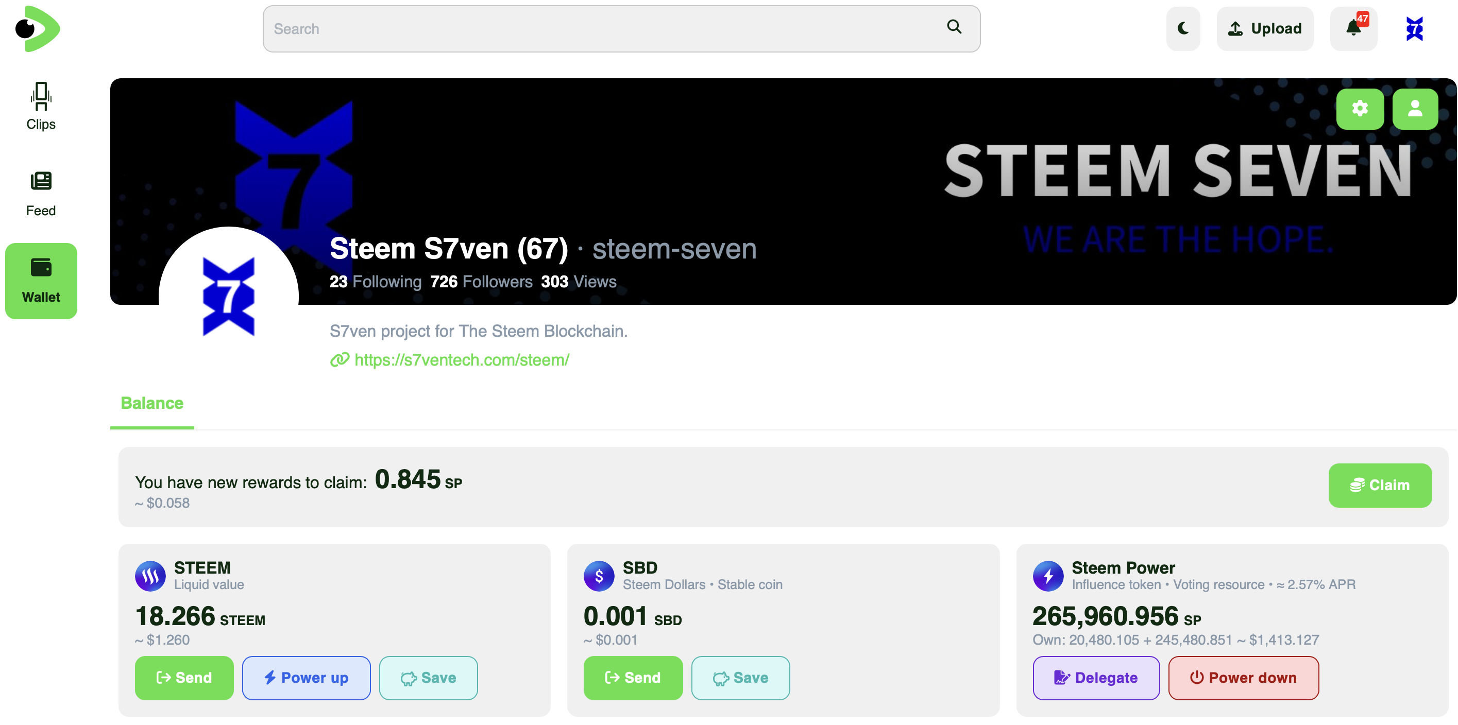The image size is (1458, 725).
Task: Click Save in the SBD card
Action: 740,678
